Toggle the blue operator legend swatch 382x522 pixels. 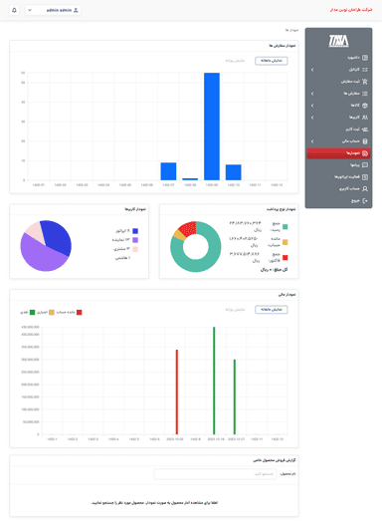click(x=135, y=231)
